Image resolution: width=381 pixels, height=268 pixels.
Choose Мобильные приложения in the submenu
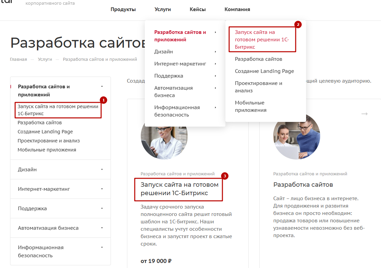point(251,106)
